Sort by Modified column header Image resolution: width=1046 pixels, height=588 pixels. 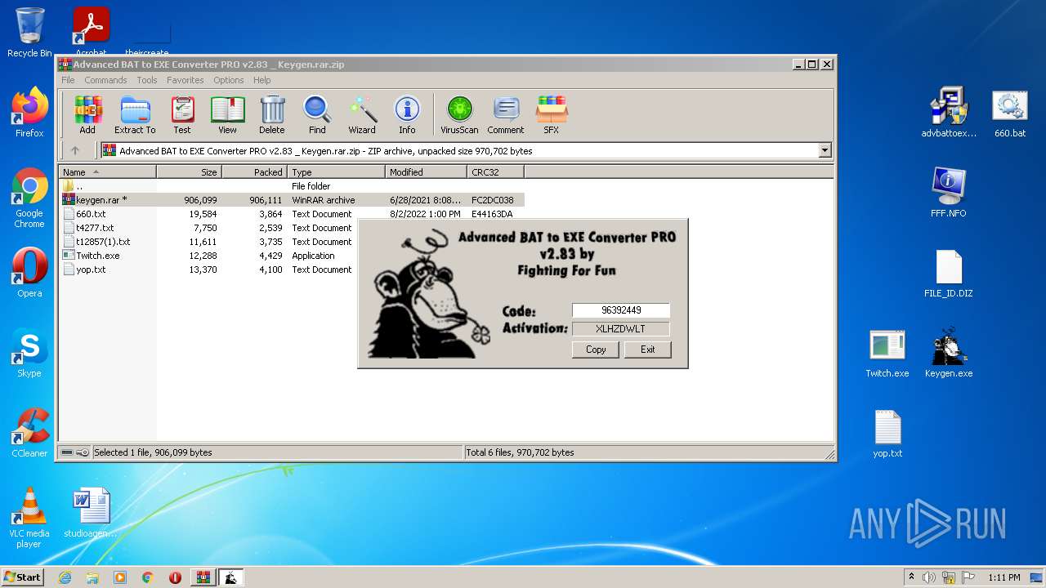pyautogui.click(x=427, y=172)
